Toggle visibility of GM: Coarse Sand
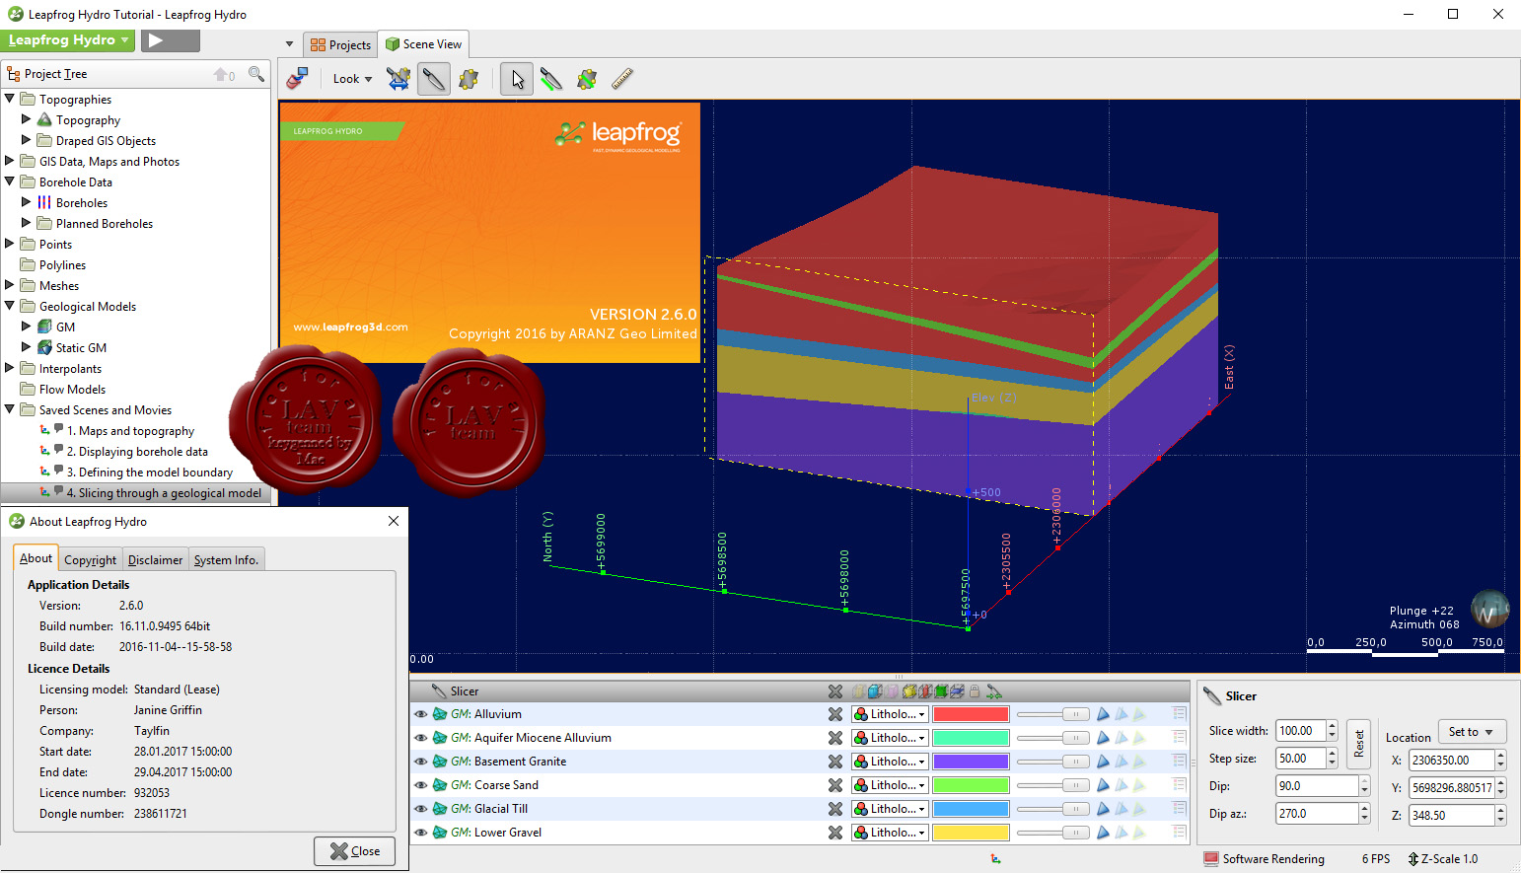 421,785
